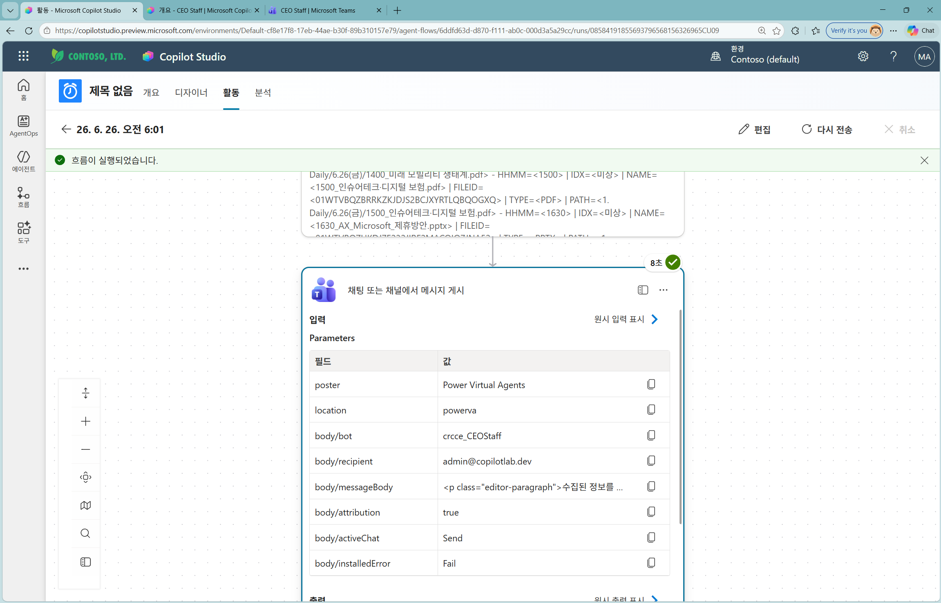Open the Agents (에이전트) sidebar item
Image resolution: width=941 pixels, height=603 pixels.
click(x=24, y=161)
